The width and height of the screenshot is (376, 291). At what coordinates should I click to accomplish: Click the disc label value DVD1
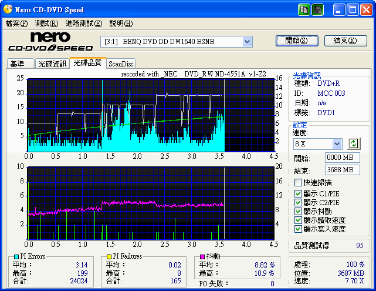tap(326, 113)
